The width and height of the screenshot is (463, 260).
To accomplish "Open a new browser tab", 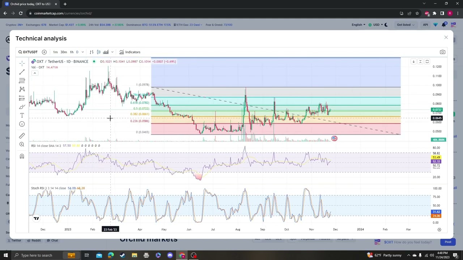I will pos(65,4).
